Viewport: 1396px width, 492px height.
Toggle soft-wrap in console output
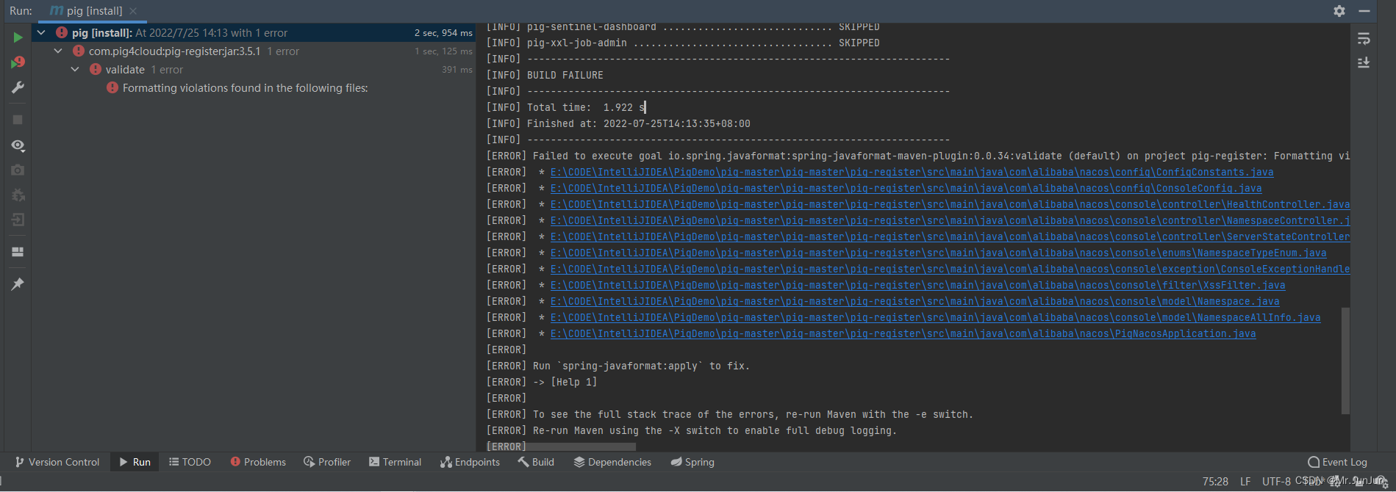coord(1364,38)
